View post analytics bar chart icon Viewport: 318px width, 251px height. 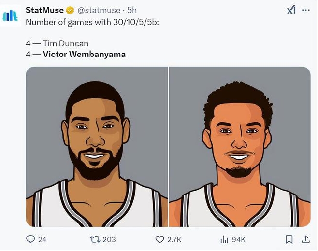point(224,239)
